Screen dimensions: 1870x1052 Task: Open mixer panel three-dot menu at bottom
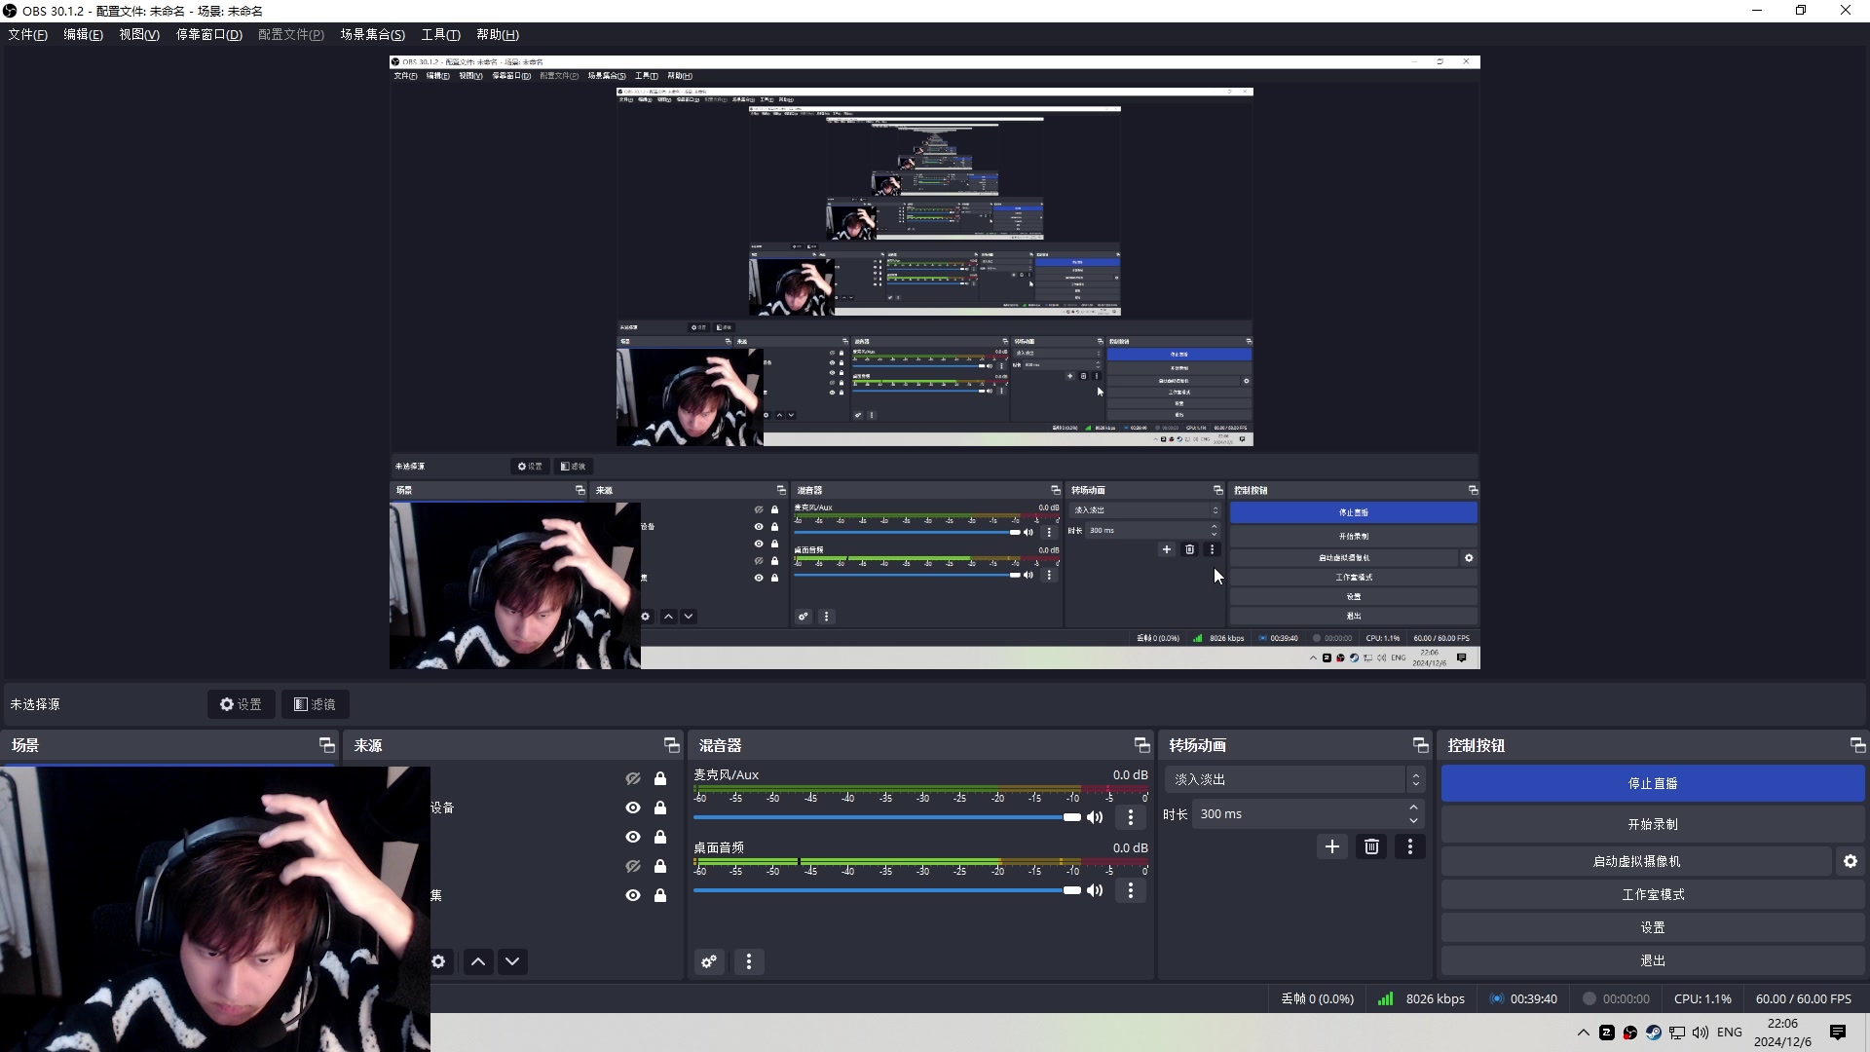[x=749, y=961]
